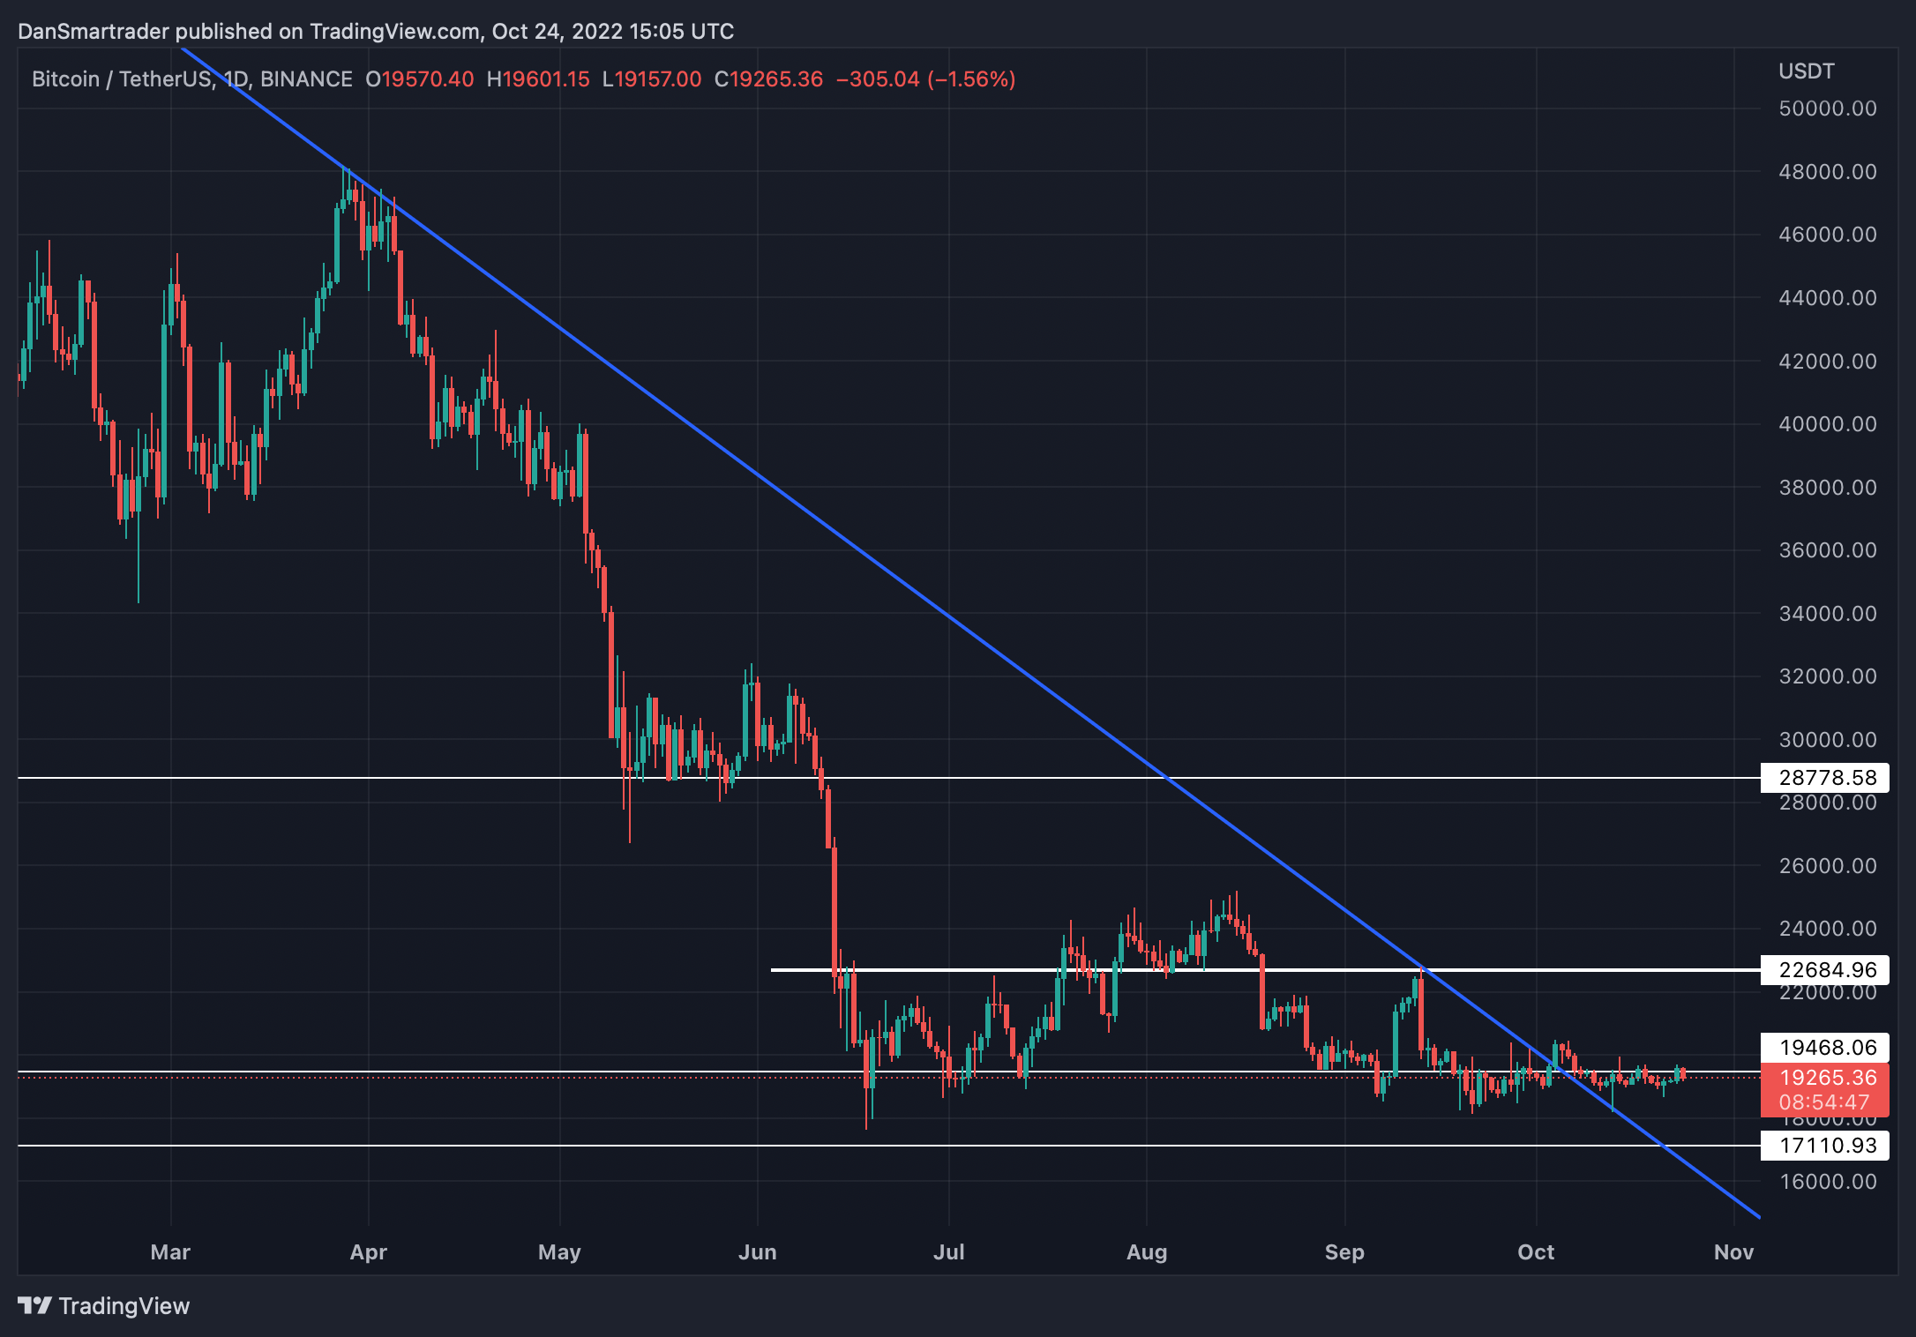Click the 36000.00 price axis label
This screenshot has height=1337, width=1916.
[1828, 550]
